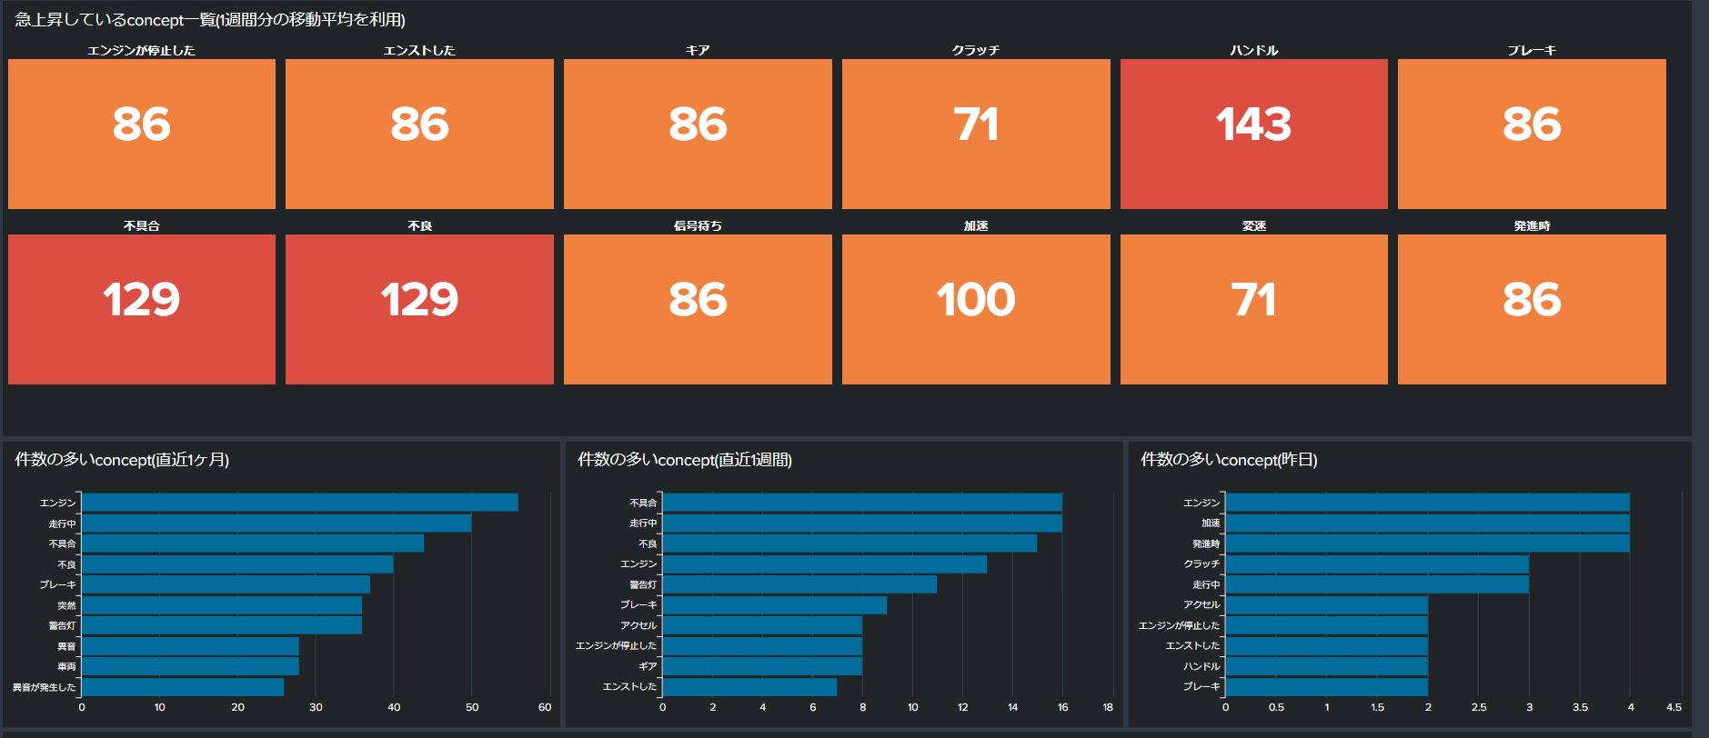This screenshot has width=1709, height=738.
Task: Select the 発進時 tile showing 86
Action: (x=1532, y=309)
